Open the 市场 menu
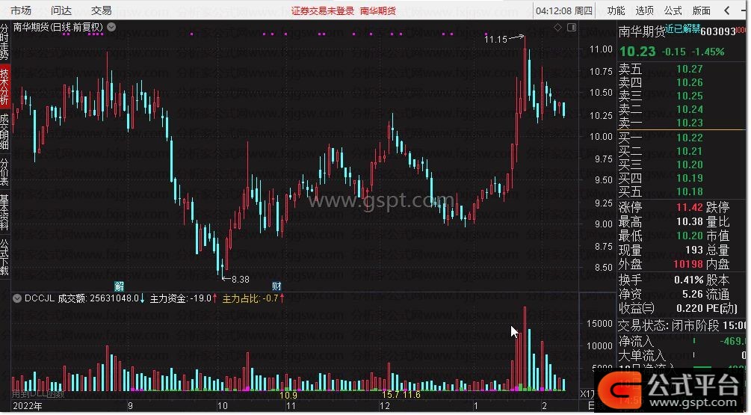The height and width of the screenshot is (415, 751). coord(21,10)
